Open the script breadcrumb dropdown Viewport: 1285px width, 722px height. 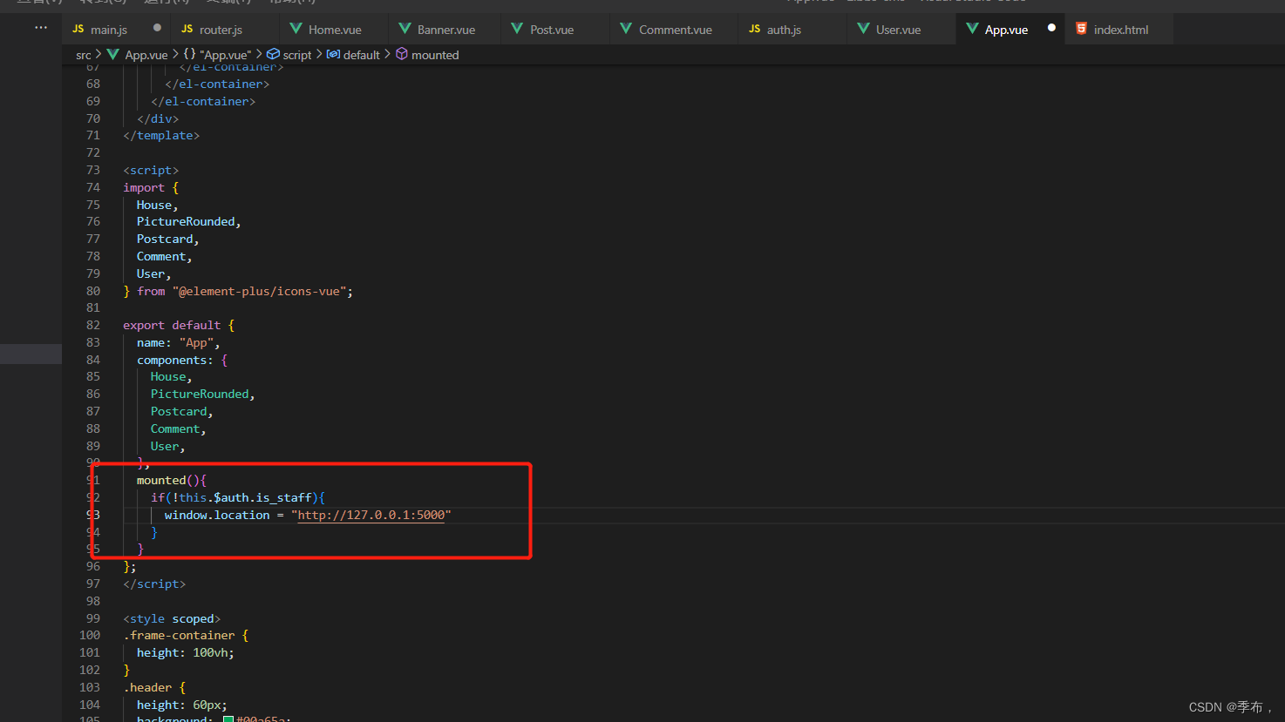click(296, 55)
